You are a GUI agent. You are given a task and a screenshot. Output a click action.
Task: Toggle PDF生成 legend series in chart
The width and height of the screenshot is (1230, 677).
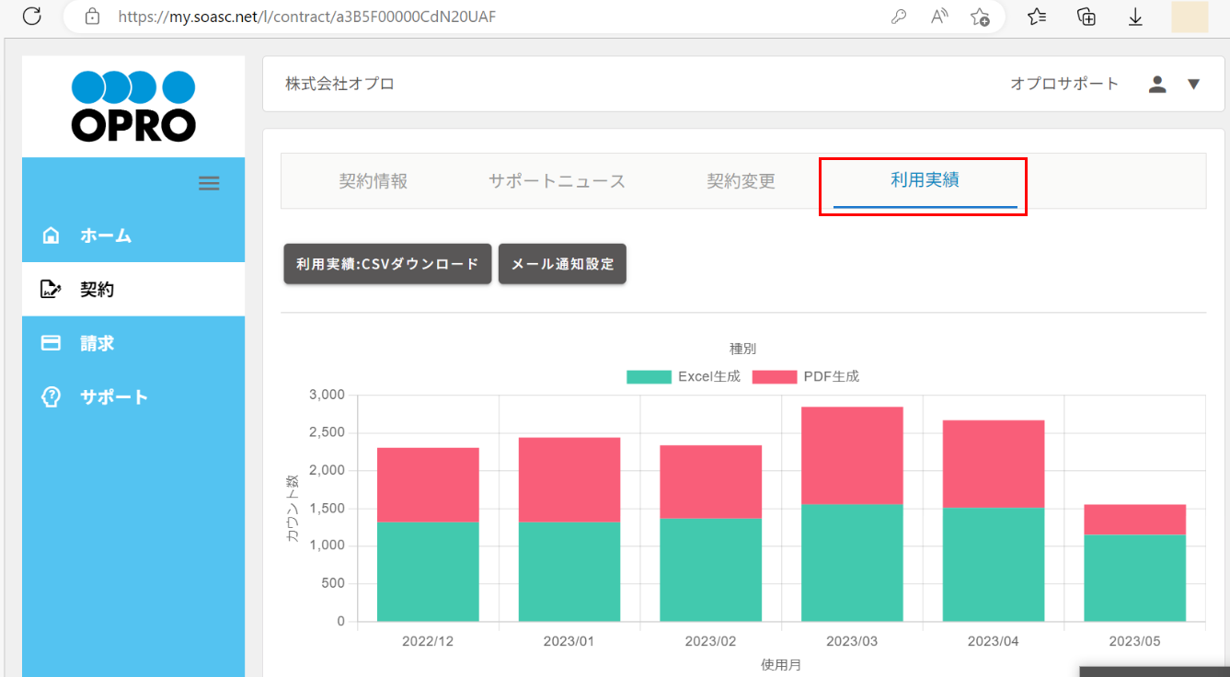tap(805, 376)
